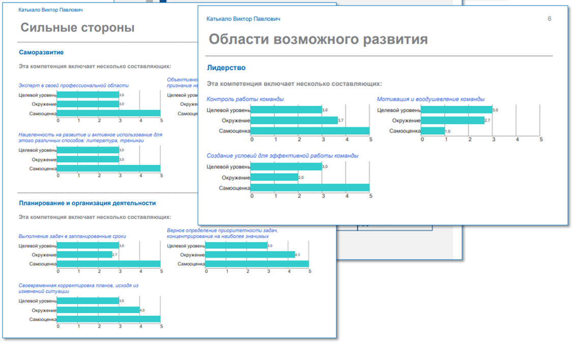Select the "Лидерство" competency heading
Viewport: 572px width, 342px height.
226,68
